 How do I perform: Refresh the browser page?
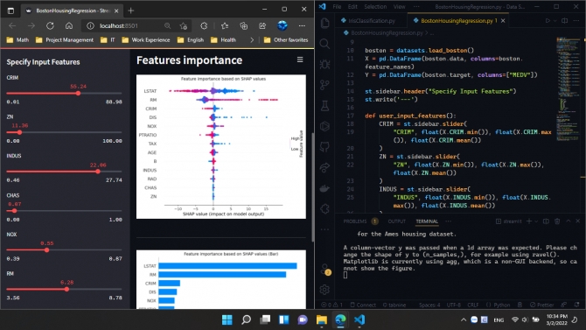point(50,25)
